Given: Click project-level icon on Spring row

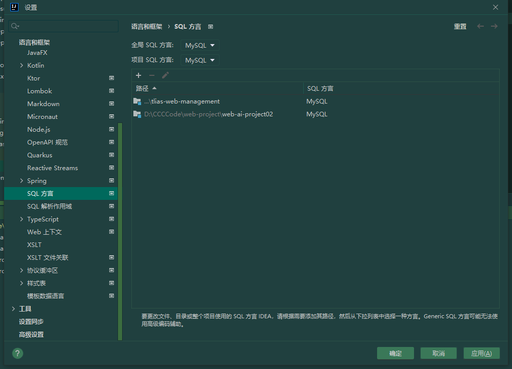Looking at the screenshot, I should click(x=111, y=180).
